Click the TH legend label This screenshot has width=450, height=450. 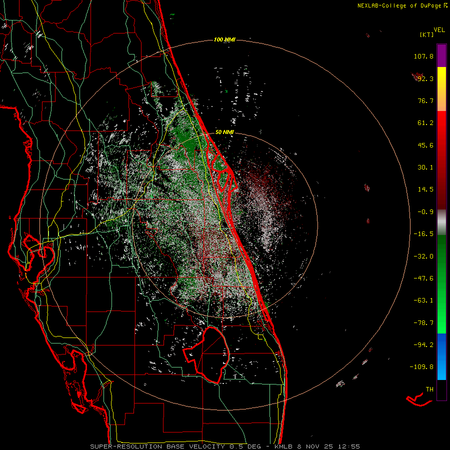point(429,389)
